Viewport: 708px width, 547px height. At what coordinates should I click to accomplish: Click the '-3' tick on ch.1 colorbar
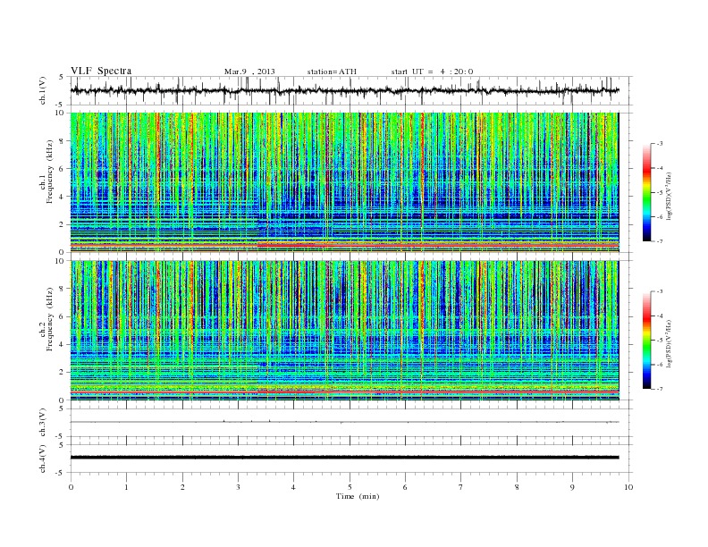659,144
